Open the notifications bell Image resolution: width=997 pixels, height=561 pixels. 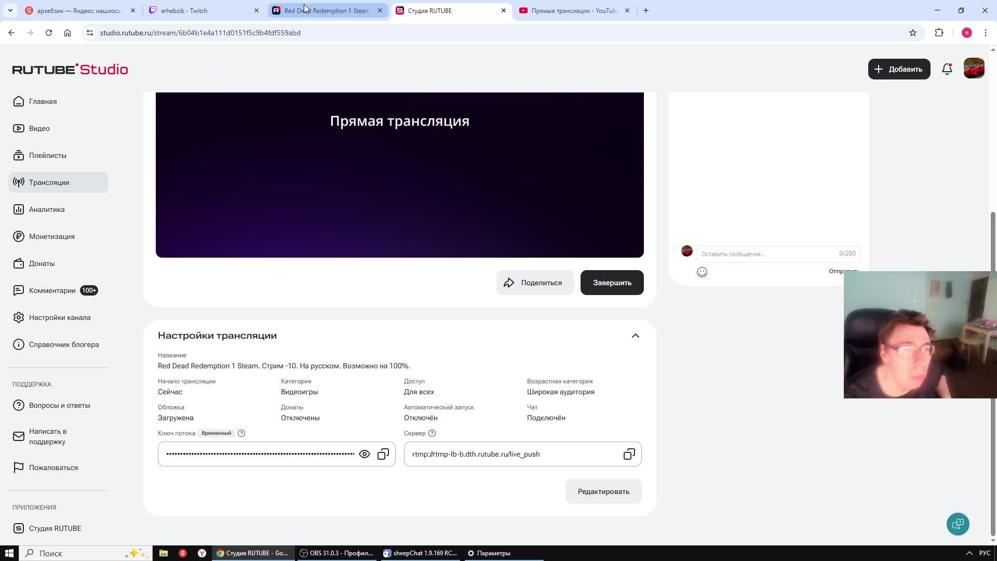(x=946, y=69)
